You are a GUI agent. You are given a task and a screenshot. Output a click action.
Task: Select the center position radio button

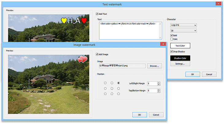point(112,88)
